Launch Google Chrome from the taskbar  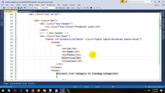(x=27, y=91)
